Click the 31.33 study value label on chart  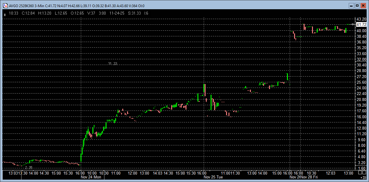coord(112,64)
